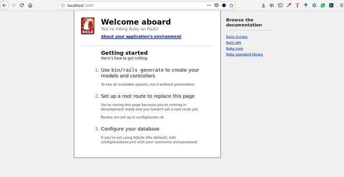Open the Library bookmarks and history
The image size is (344, 177).
click(272, 6)
